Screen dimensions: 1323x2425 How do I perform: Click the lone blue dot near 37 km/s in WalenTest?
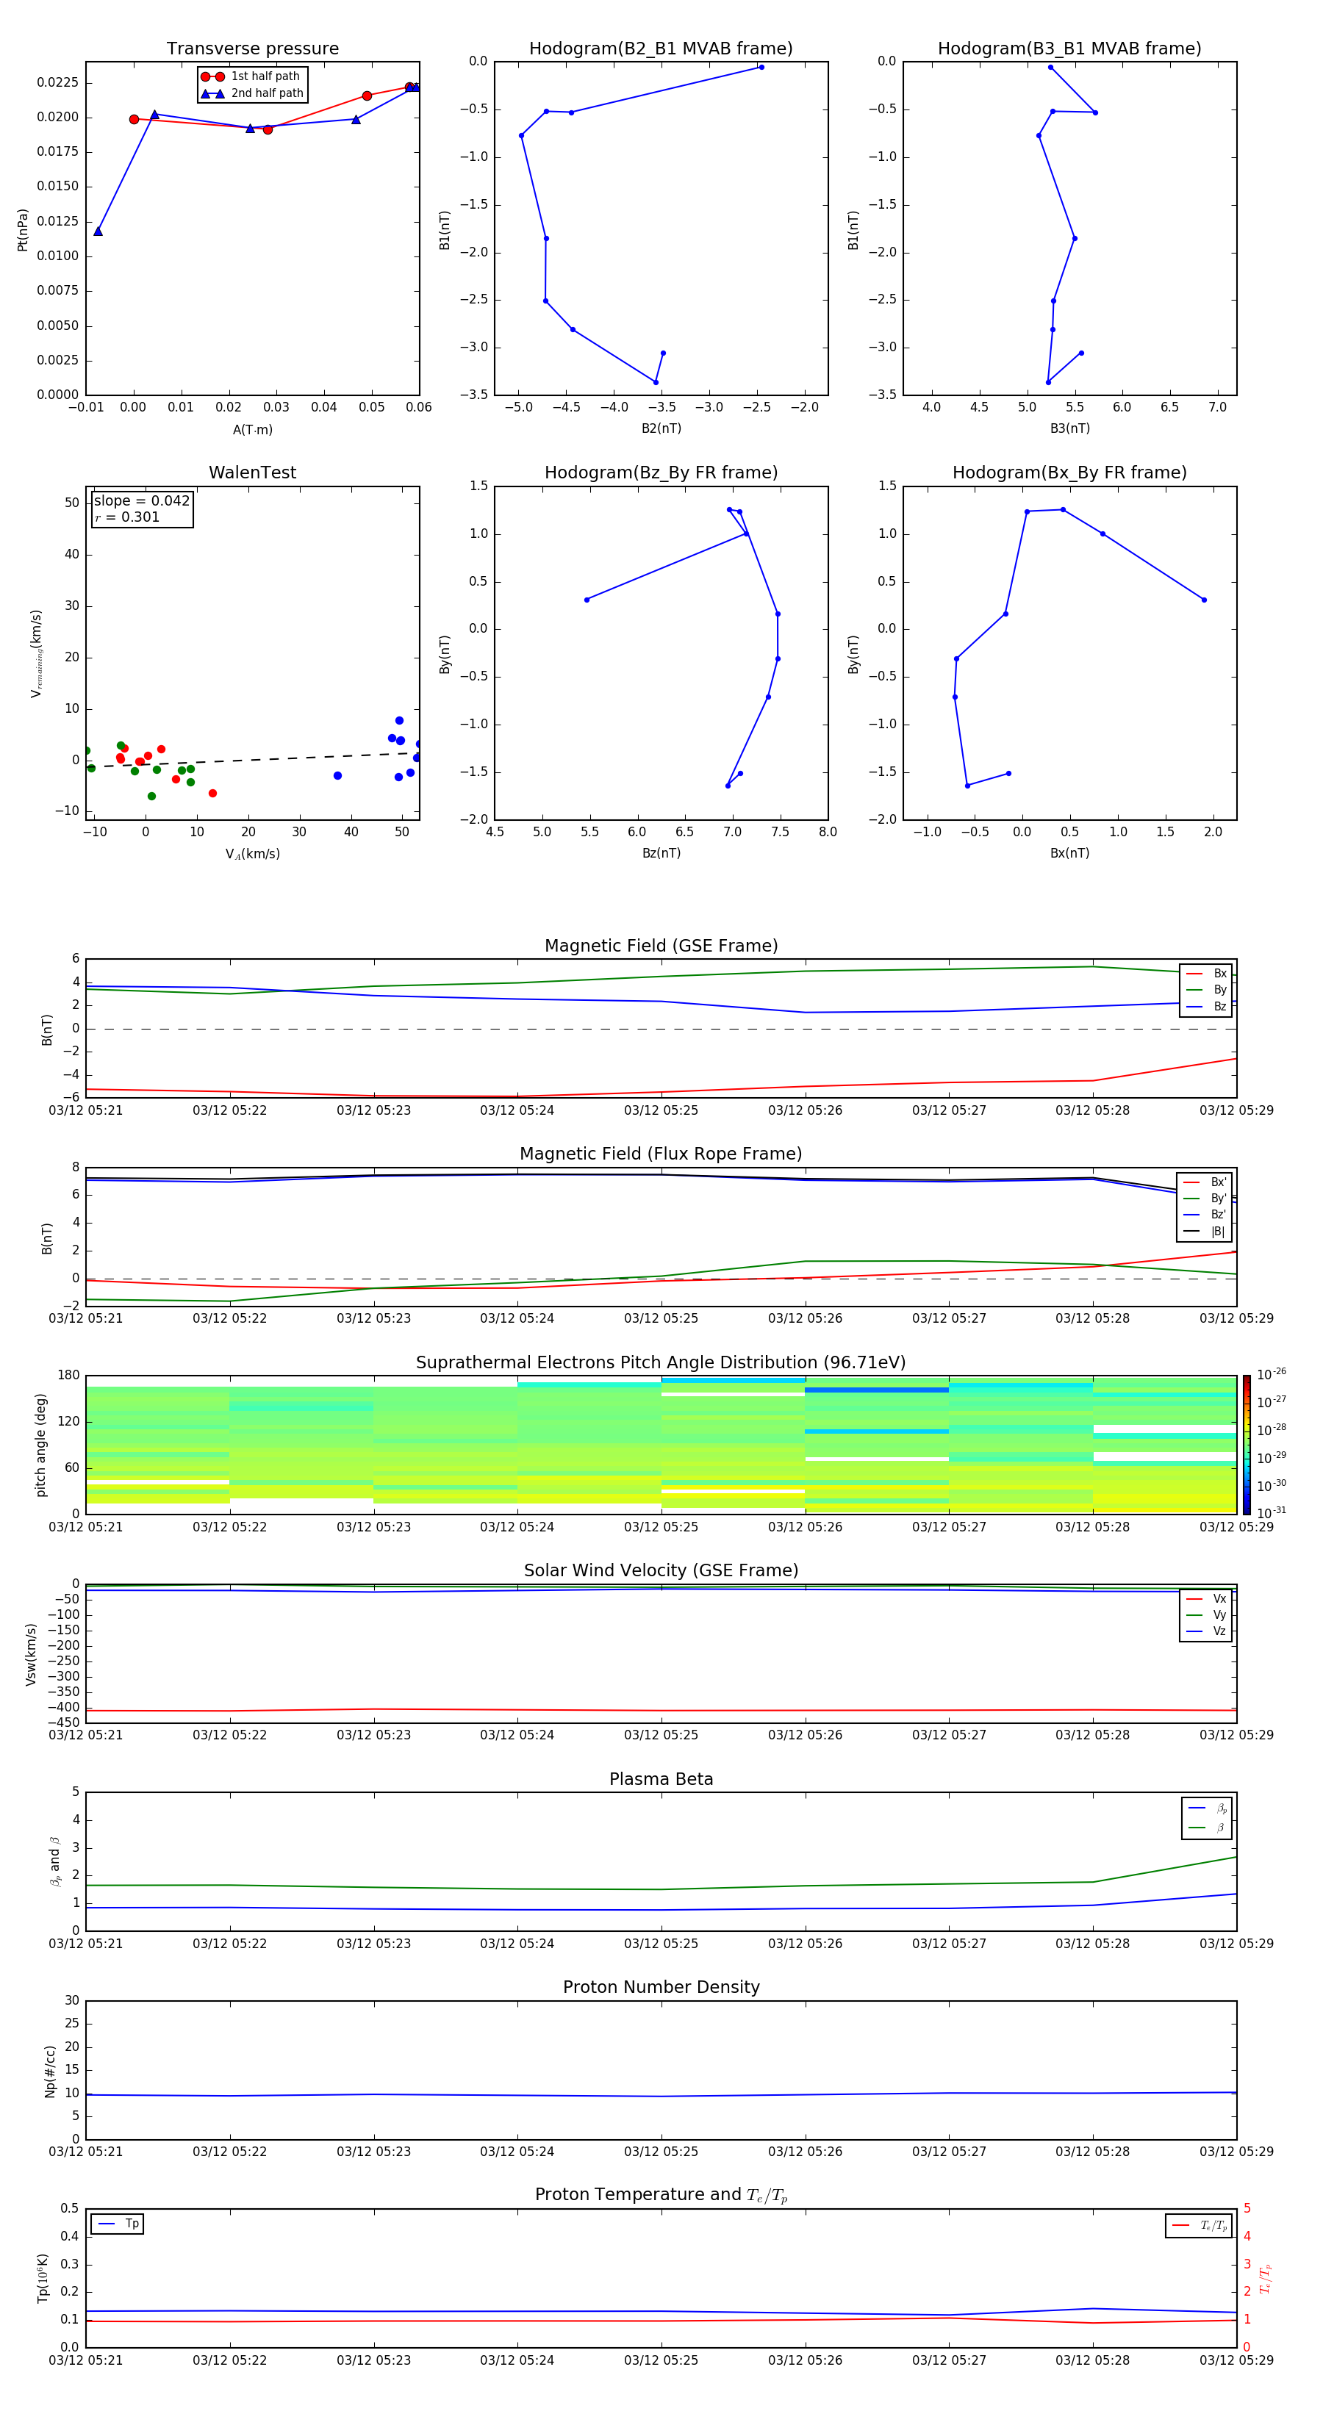(x=337, y=776)
